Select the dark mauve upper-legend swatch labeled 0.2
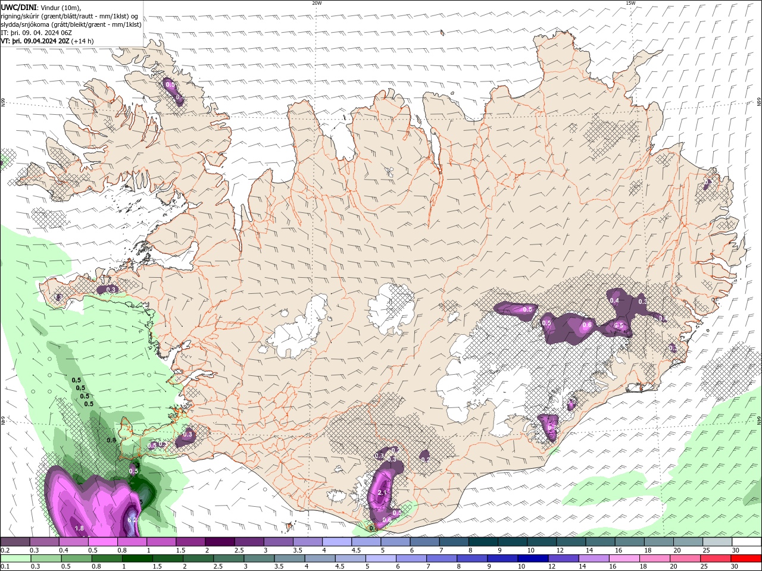 click(x=15, y=542)
